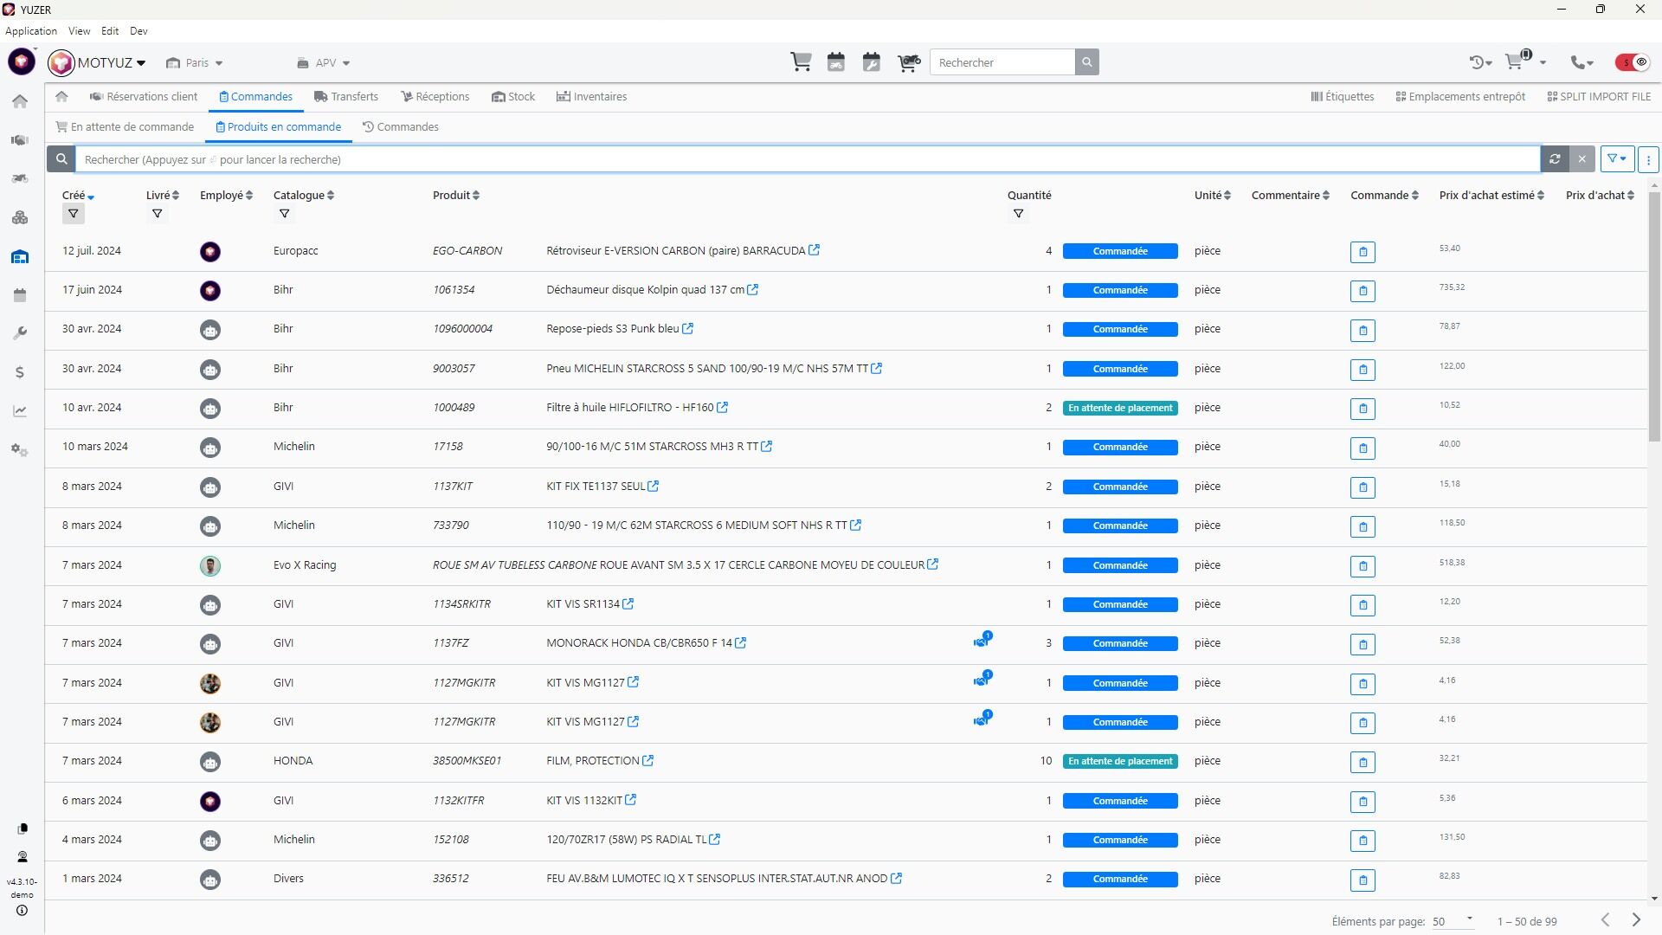
Task: Open the En attente de commande tab
Action: pyautogui.click(x=125, y=127)
